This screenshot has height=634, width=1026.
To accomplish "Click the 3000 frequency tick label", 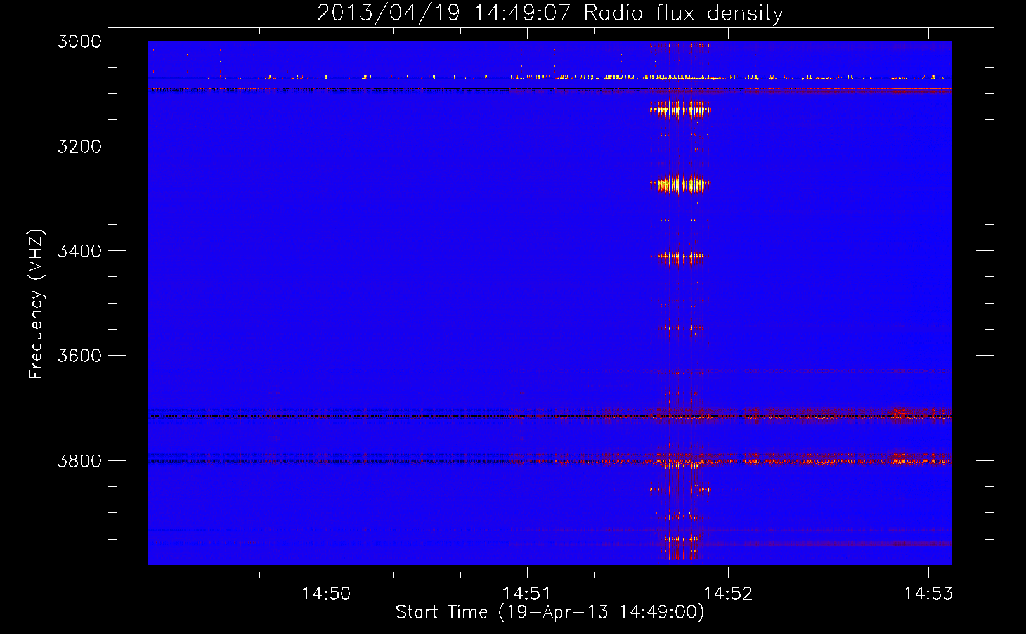I will pyautogui.click(x=79, y=41).
